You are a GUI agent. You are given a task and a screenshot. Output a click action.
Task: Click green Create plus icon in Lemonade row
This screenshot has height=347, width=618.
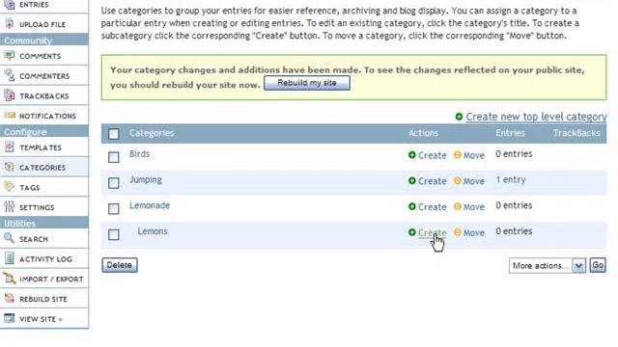pyautogui.click(x=412, y=206)
